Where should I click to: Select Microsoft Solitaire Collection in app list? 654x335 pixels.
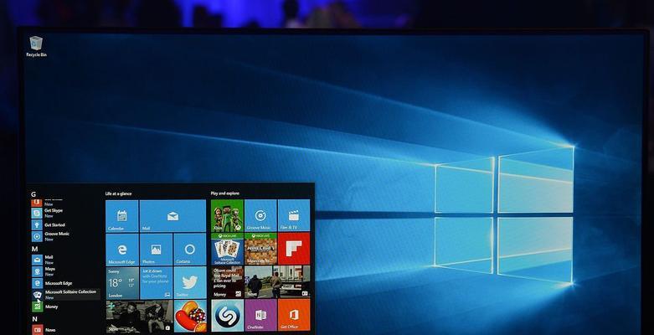click(65, 295)
